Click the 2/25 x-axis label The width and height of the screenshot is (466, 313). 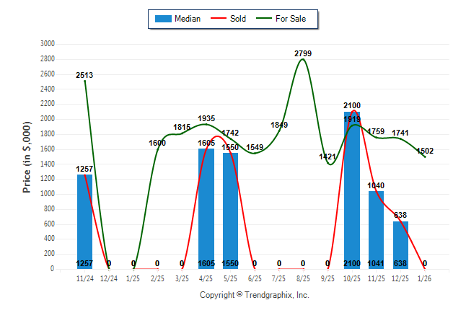point(157,278)
